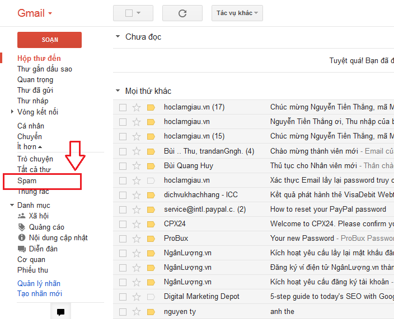Open the Gmail dropdown menu
Viewport: 394px width, 319px height.
(x=35, y=13)
